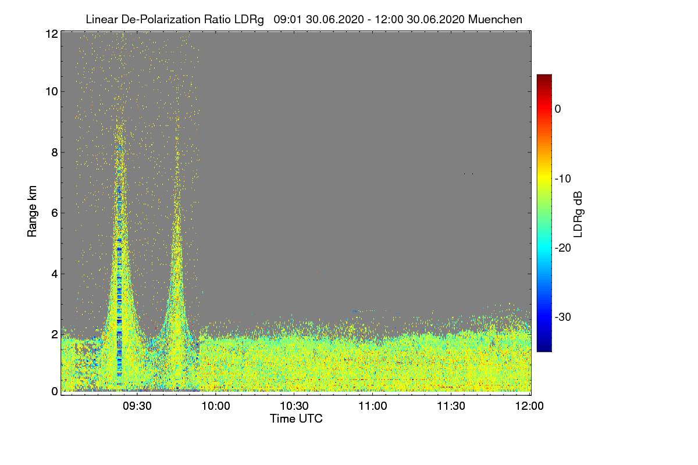Click the 'Range km' y-axis label
The image size is (698, 465).
coord(32,212)
